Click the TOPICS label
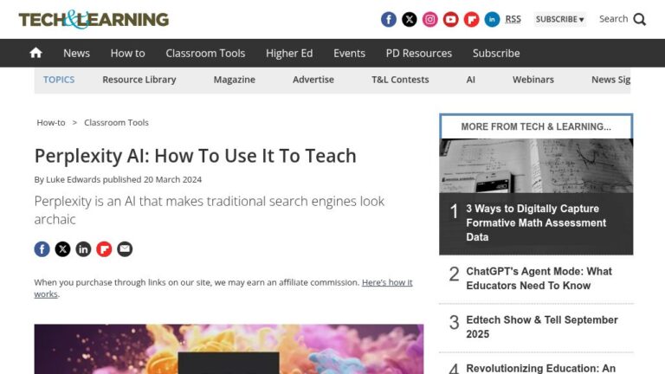 [x=59, y=80]
